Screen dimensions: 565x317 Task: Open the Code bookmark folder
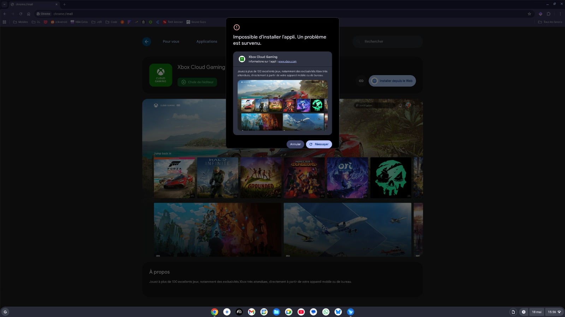(x=111, y=22)
